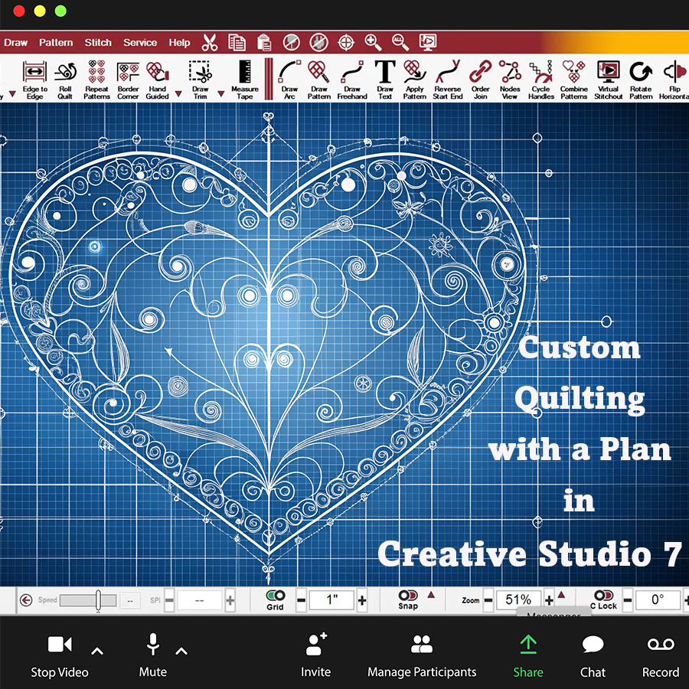689x689 pixels.
Task: Launch the Virtual Stitchout tool
Action: click(x=608, y=80)
